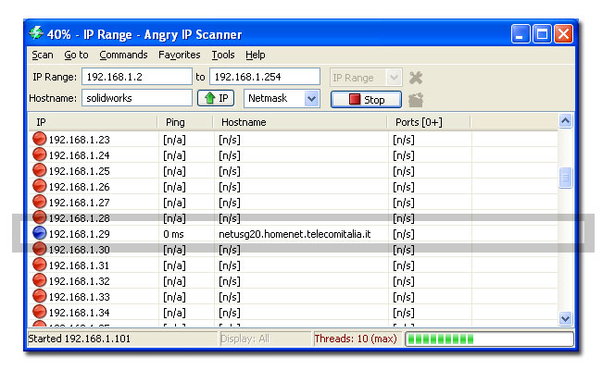Click the red status icon for 192.168.1.30
Image resolution: width=602 pixels, height=370 pixels.
click(x=39, y=249)
